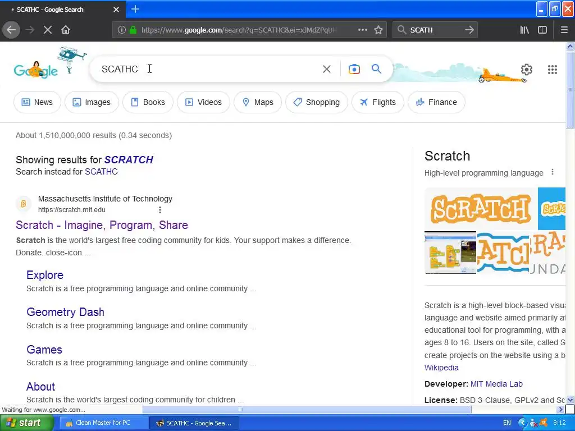Stop loading the page

click(x=47, y=30)
